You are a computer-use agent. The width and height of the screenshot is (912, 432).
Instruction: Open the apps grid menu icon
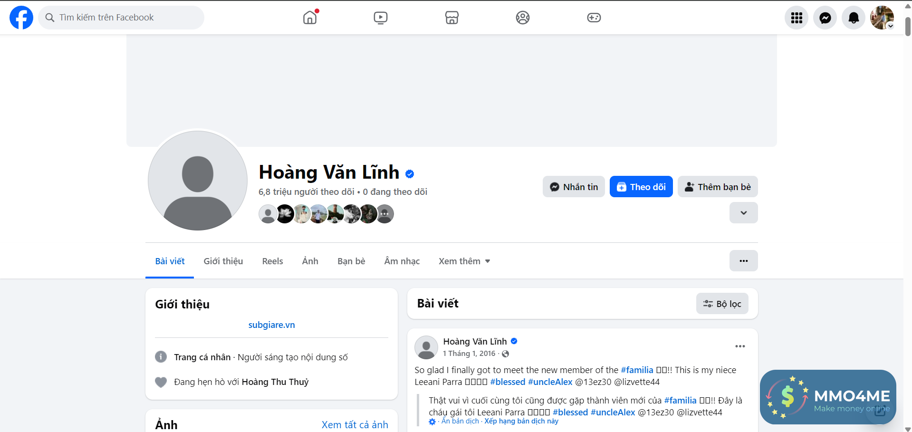(x=797, y=18)
